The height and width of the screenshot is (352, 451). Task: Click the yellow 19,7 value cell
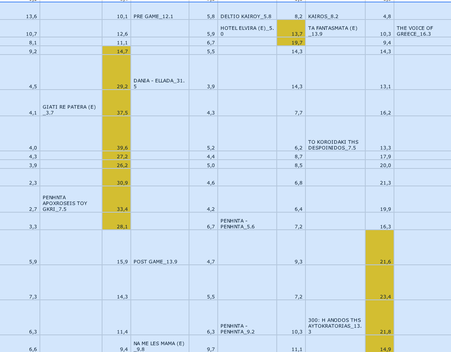coord(291,42)
